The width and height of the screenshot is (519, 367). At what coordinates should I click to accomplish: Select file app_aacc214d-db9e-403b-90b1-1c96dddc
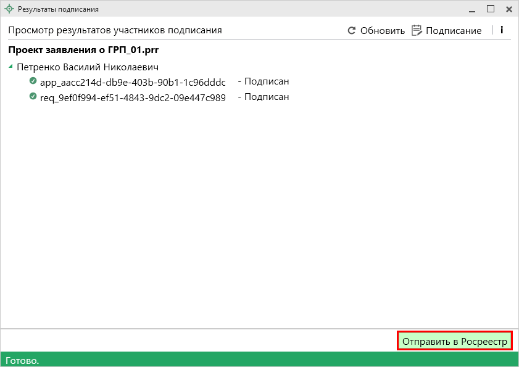tap(133, 82)
